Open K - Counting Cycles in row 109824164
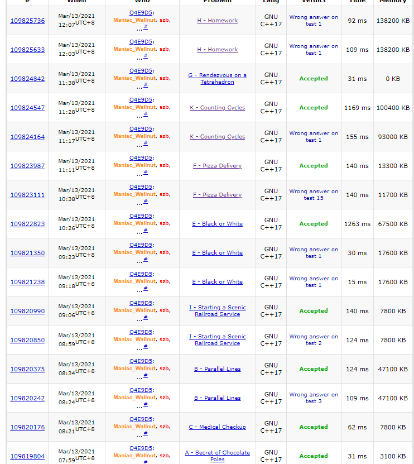The width and height of the screenshot is (414, 464). [x=217, y=137]
